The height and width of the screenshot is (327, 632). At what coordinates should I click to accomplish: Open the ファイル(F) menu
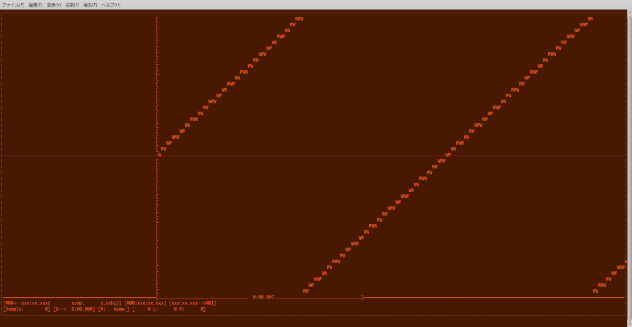pyautogui.click(x=13, y=5)
